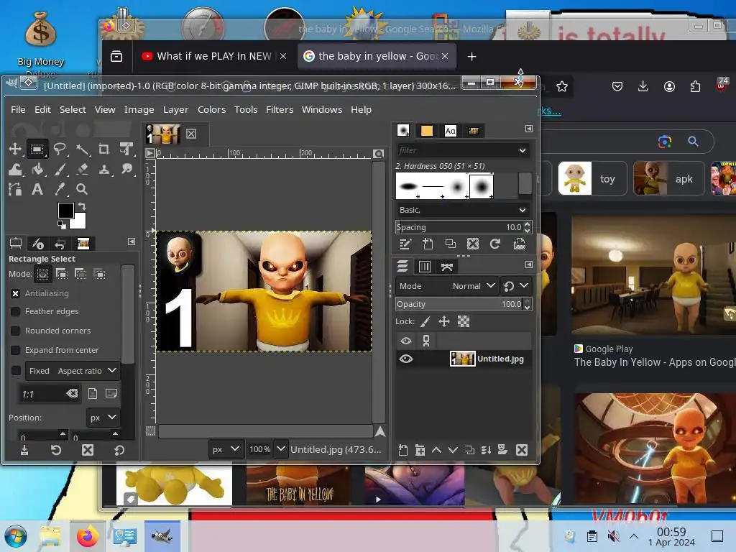
Task: Open the Fixed Aspect ratio dropdown
Action: pyautogui.click(x=73, y=371)
